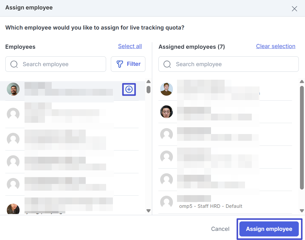Image resolution: width=305 pixels, height=240 pixels.
Task: Click the assigned employee avatar with glasses
Action: [x=166, y=112]
